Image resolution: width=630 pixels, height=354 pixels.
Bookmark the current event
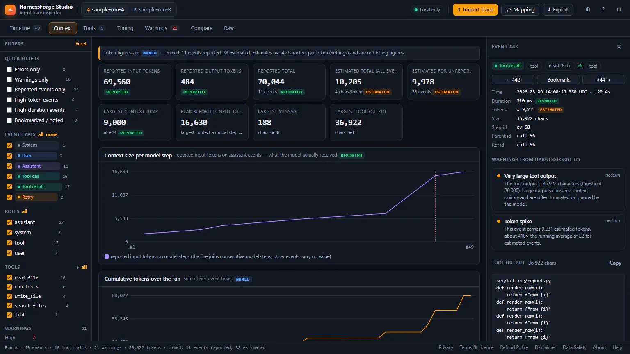click(558, 79)
